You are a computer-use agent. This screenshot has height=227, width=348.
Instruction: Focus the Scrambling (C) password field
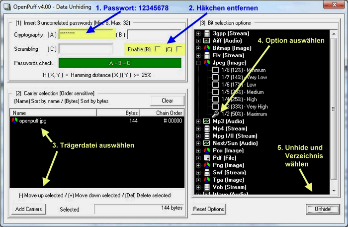86,49
